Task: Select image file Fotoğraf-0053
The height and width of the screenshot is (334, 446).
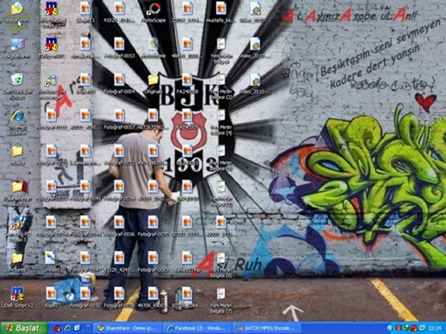Action: point(119,48)
